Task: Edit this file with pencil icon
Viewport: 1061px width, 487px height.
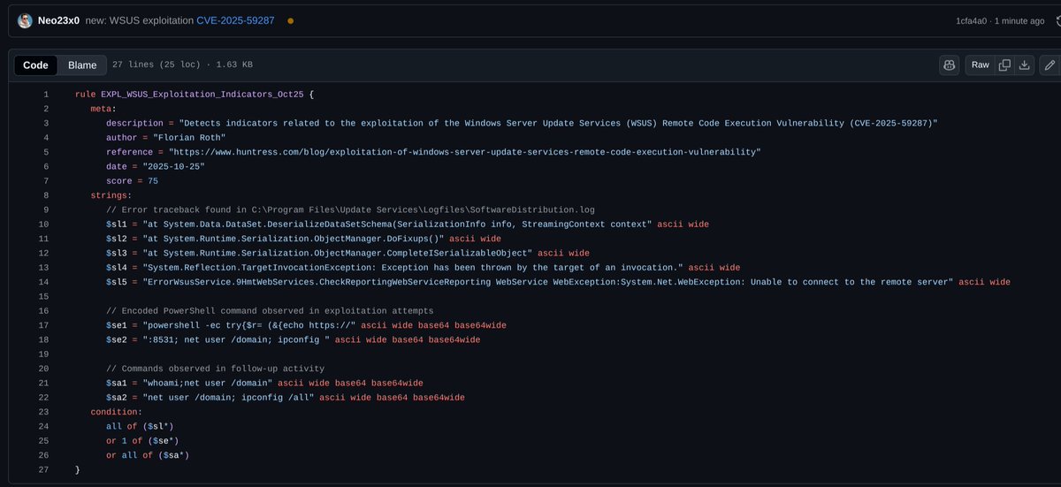Action: tap(1050, 65)
